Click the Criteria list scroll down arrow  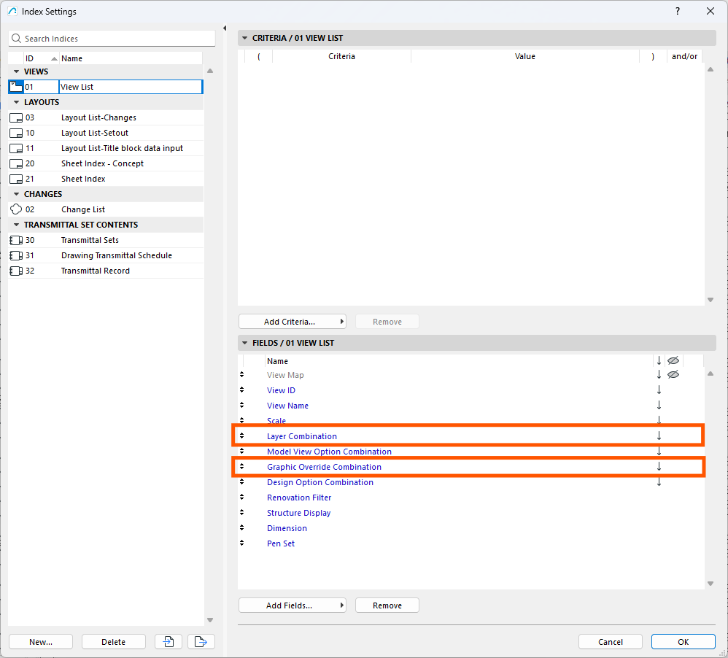click(x=710, y=300)
